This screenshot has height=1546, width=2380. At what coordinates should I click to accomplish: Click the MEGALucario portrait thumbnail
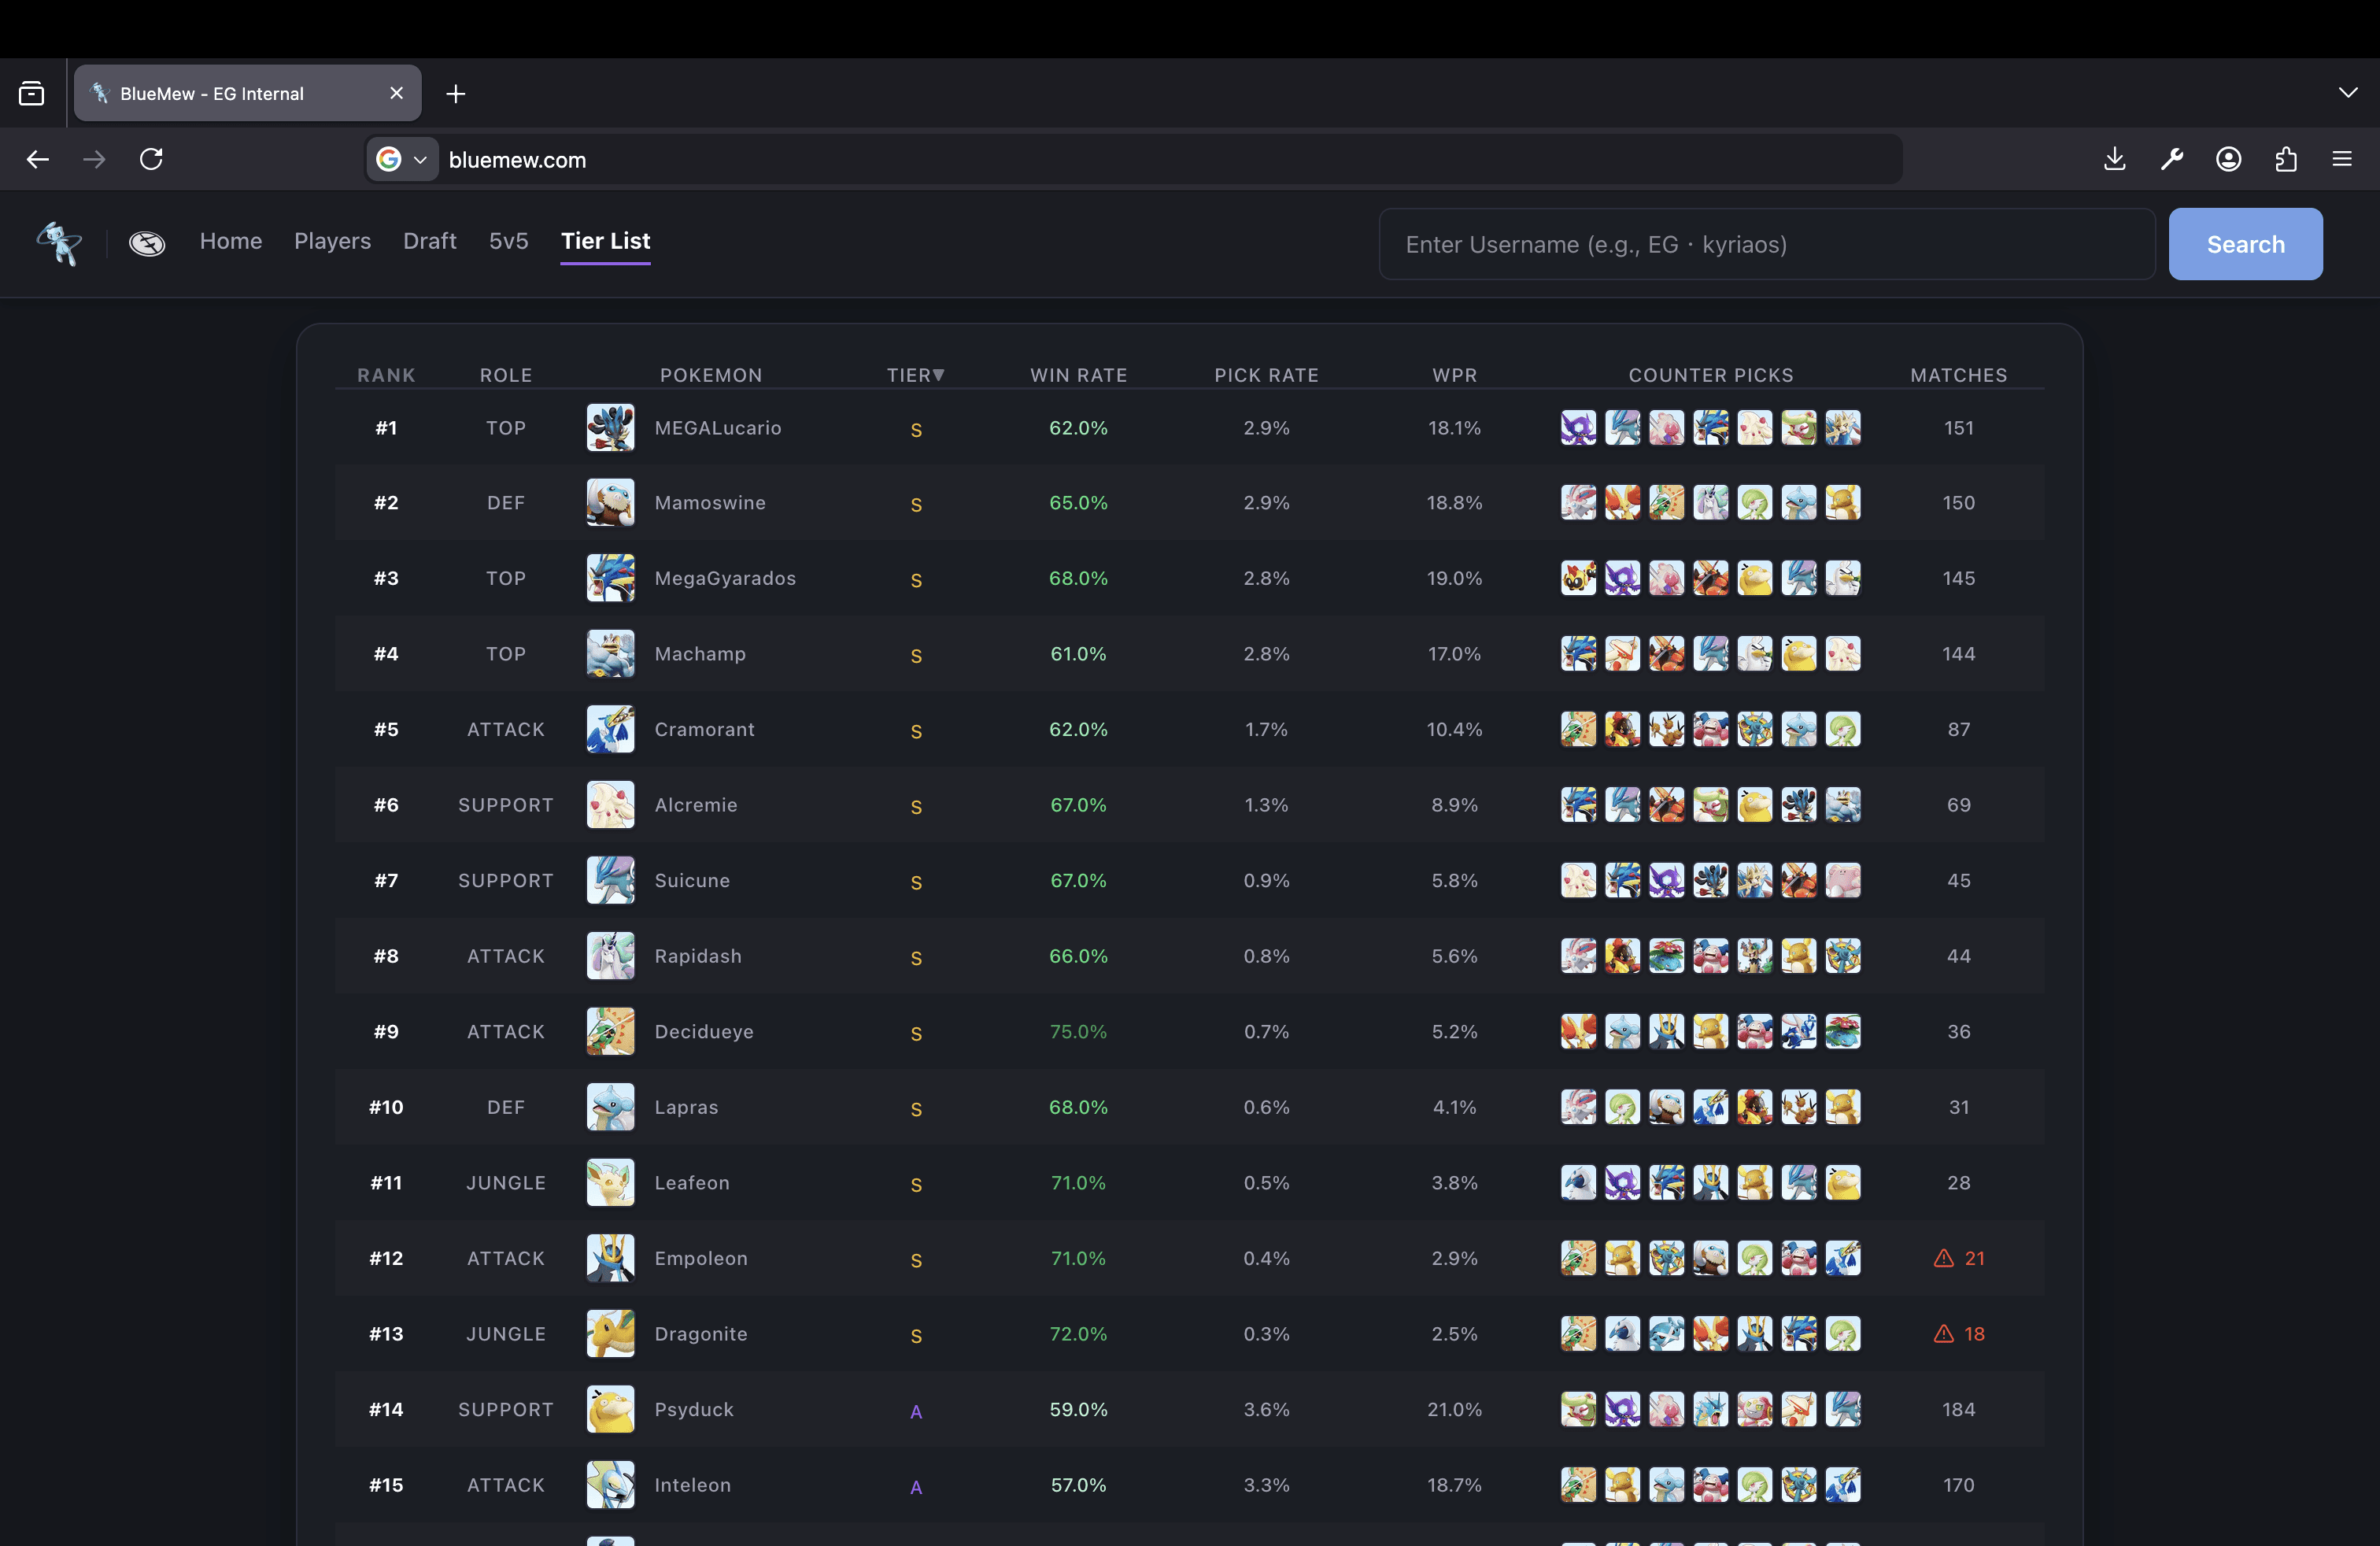click(x=610, y=428)
